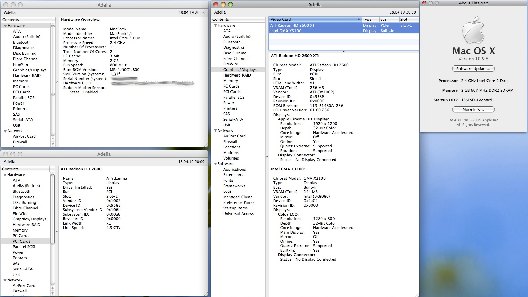Screen dimensions: 528x297
Task: Select AirPort Card in right Adella window
Action: pos(234,136)
